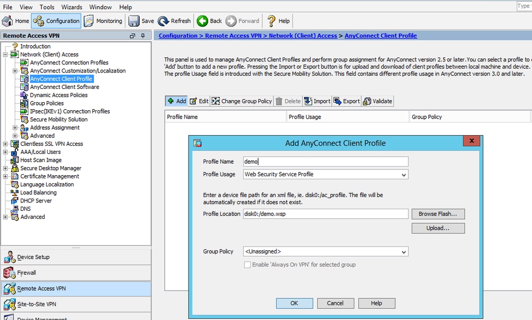Open the Tools menu
Image resolution: width=532 pixels, height=320 pixels.
tap(47, 7)
